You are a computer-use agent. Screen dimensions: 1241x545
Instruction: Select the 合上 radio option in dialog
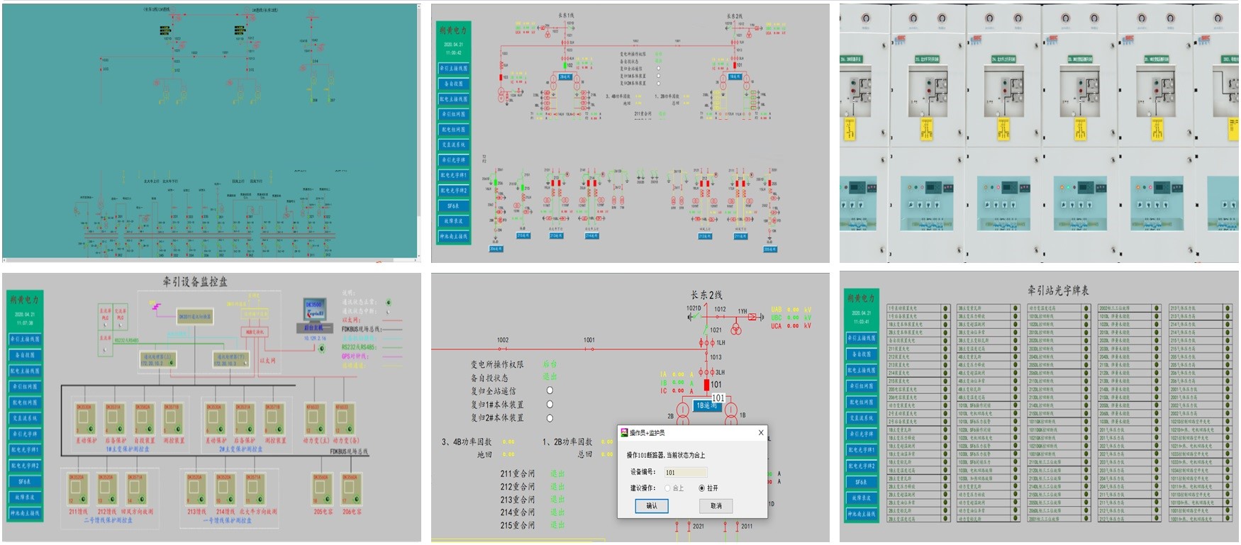pyautogui.click(x=667, y=488)
